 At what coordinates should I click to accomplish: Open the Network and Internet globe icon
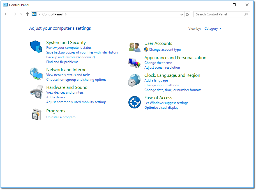pos(36,74)
